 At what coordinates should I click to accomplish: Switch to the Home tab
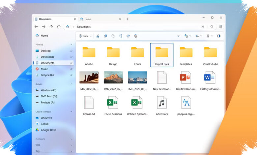(x=101, y=19)
